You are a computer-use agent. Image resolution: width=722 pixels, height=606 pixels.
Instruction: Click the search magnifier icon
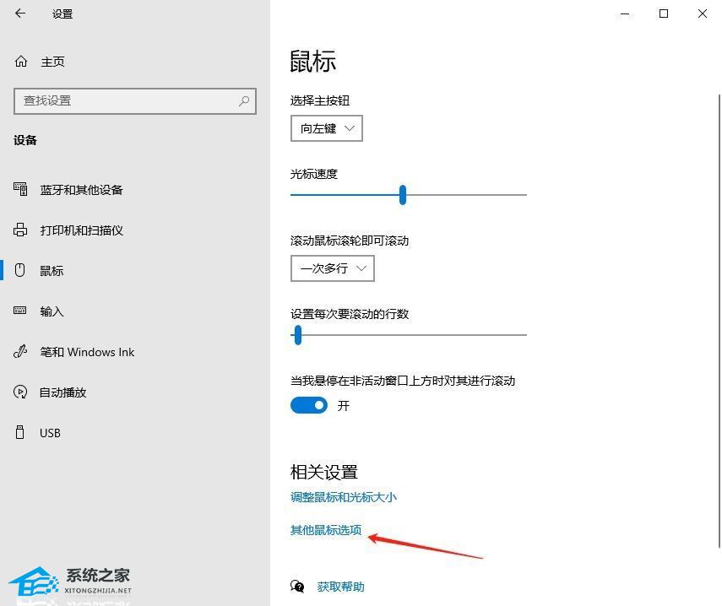point(244,100)
